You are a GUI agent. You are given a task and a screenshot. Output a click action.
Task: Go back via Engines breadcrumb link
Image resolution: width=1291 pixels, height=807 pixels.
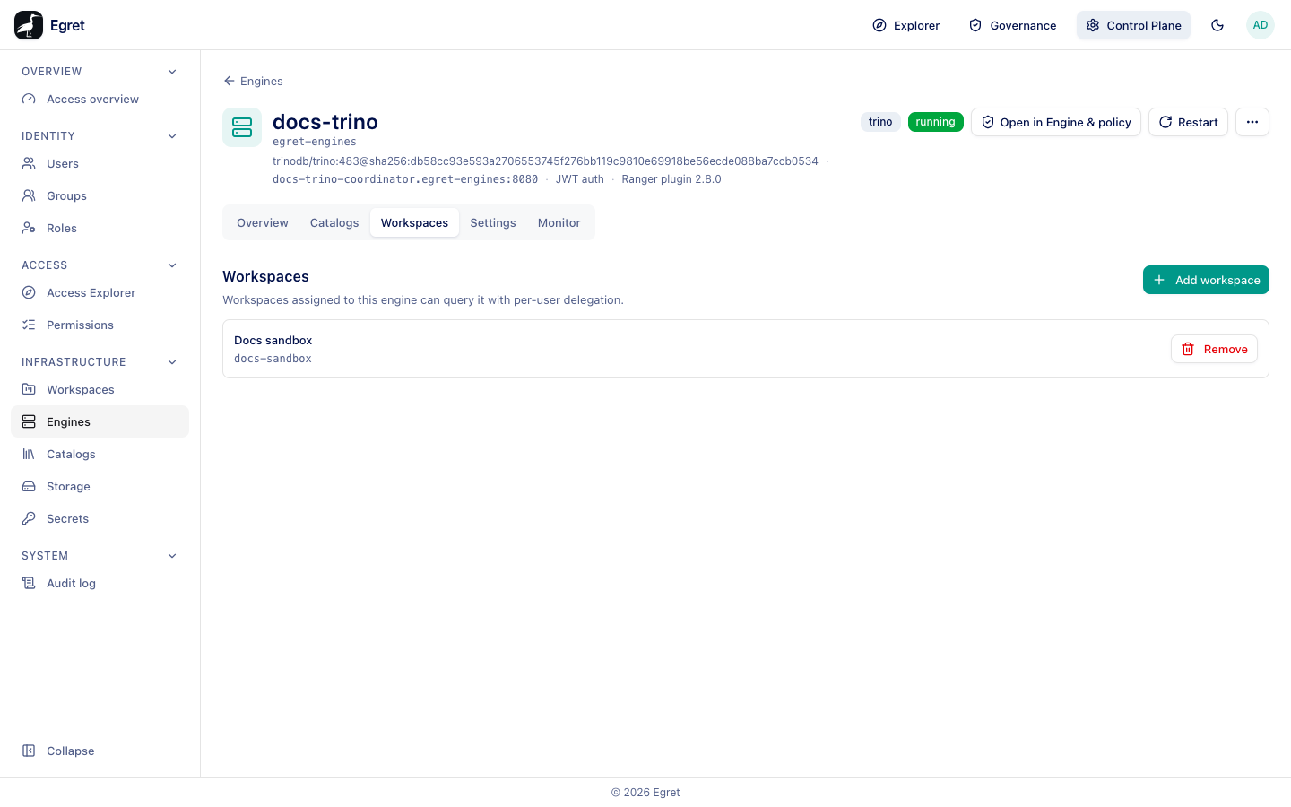point(253,81)
